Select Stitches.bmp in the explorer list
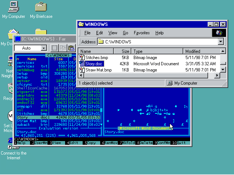Image resolution: width=234 pixels, height=175 pixels. (97, 58)
